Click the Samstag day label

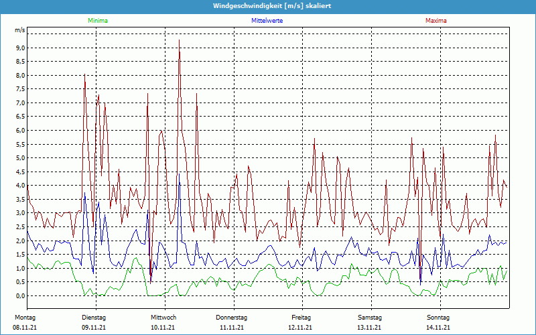(x=370, y=318)
